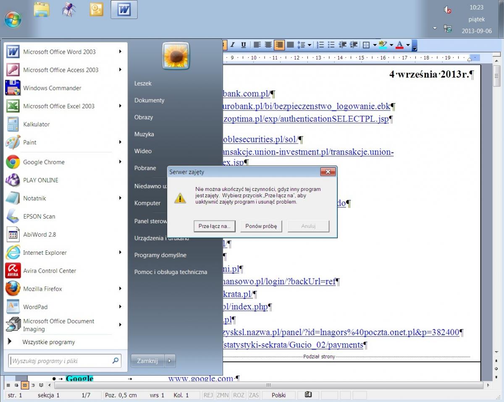The width and height of the screenshot is (504, 402).
Task: Toggle ROZ extend selection indicator
Action: 239,395
